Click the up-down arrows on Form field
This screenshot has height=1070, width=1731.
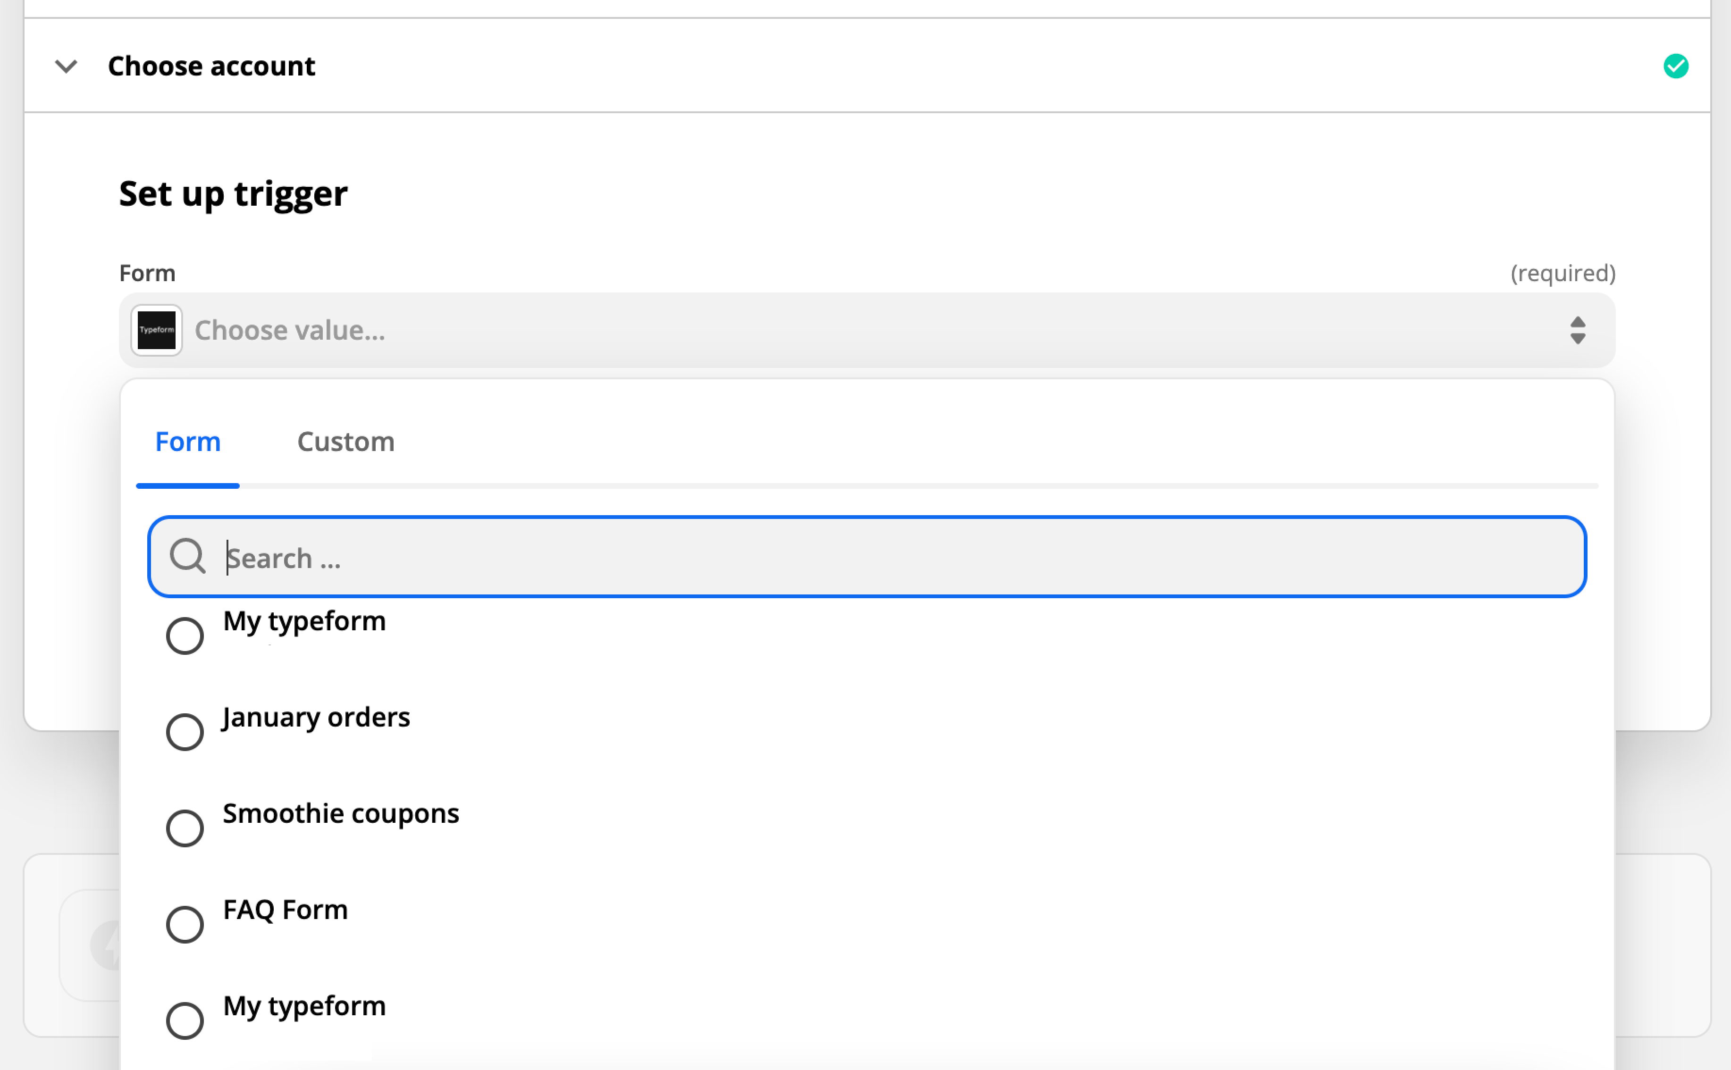[x=1578, y=330]
